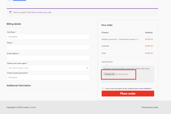This screenshot has width=171, height=114.
Task: Click the product row RM99.00 price
Action: click(x=149, y=39)
